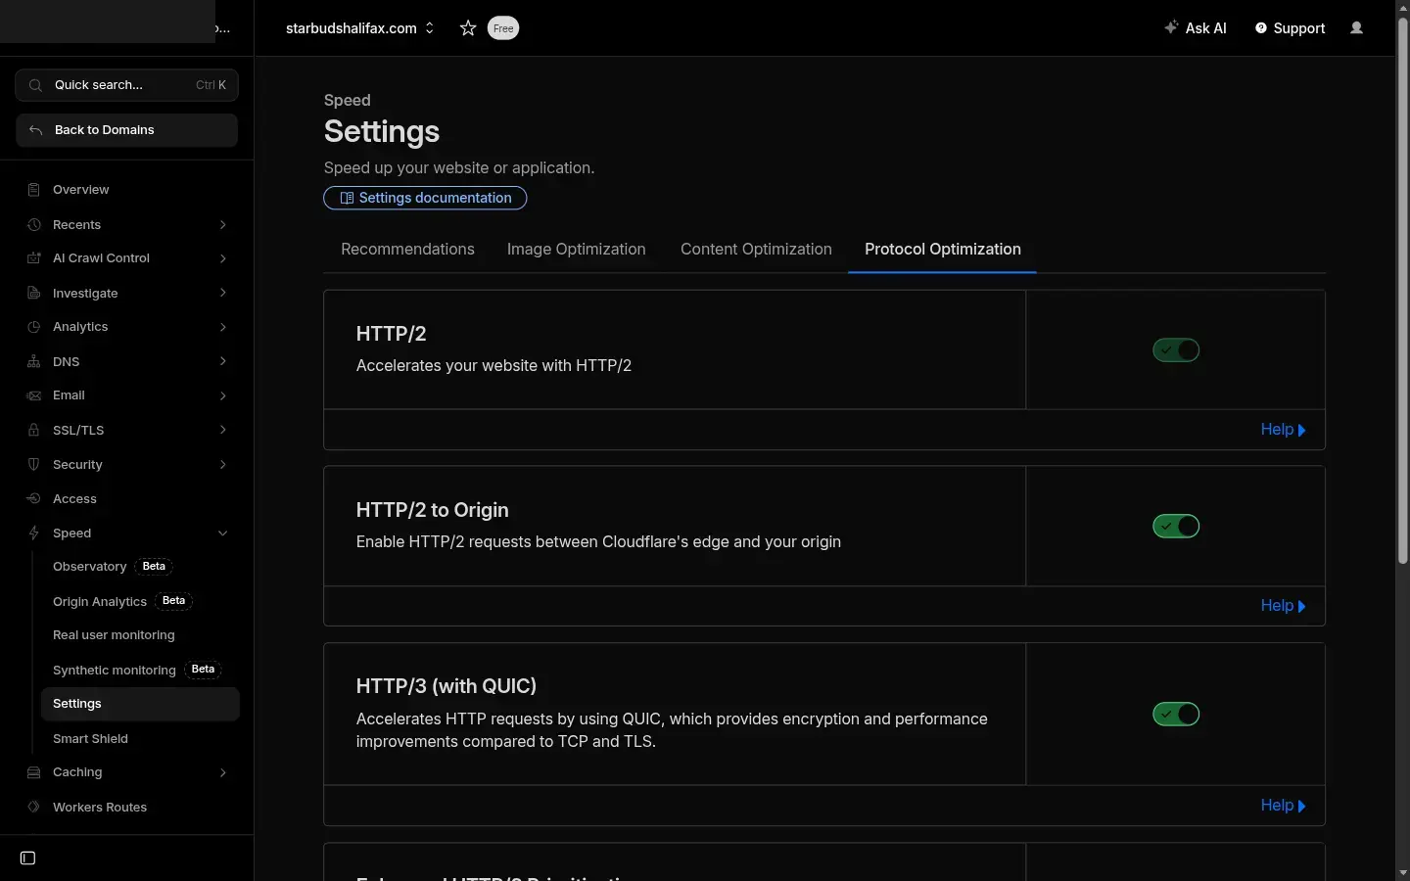The image size is (1410, 881).
Task: Turn off HTTP/2 to Origin
Action: [1175, 526]
